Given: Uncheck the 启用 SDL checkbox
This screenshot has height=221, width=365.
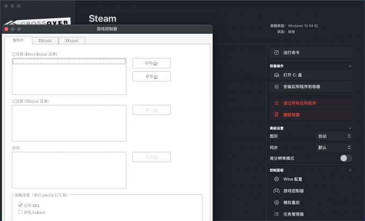Looking at the screenshot, I should (20, 205).
